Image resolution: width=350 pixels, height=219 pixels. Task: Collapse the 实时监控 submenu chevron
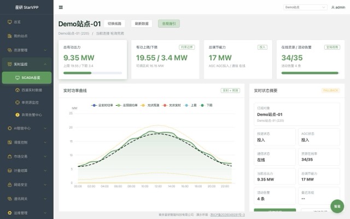point(45,64)
